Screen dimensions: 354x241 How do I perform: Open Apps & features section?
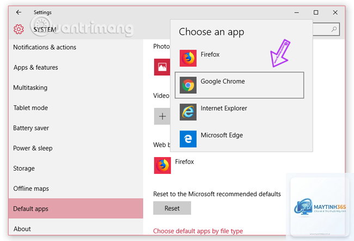tap(76, 68)
